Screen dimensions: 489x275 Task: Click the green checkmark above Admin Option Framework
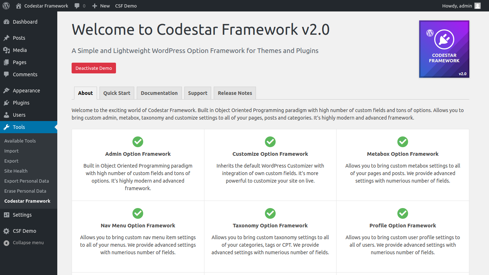pos(138,142)
